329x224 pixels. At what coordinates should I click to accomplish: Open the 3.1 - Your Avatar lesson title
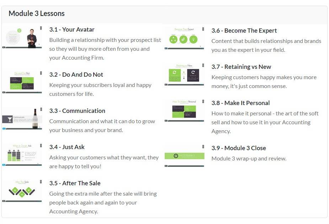pyautogui.click(x=71, y=29)
